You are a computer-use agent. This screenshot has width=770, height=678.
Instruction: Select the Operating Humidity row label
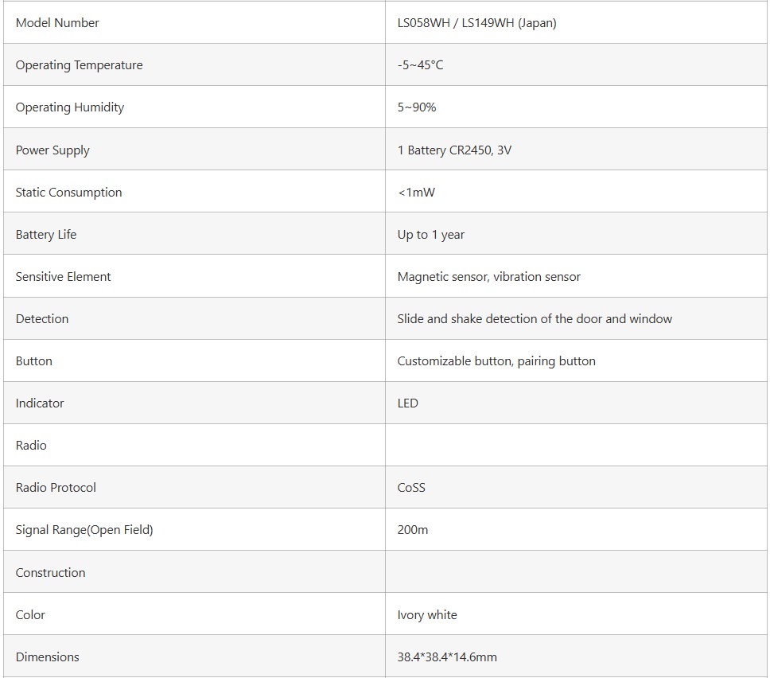click(x=70, y=107)
